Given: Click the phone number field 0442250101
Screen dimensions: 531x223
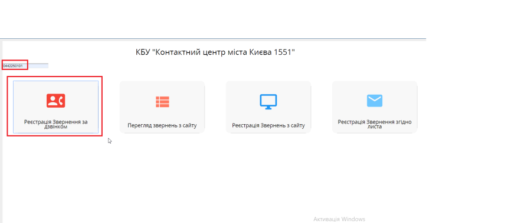Looking at the screenshot, I should click(25, 65).
